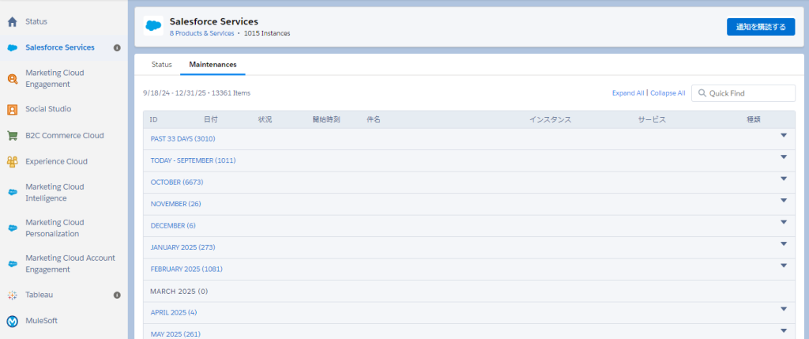Click the Collapse All link
The image size is (809, 339).
point(668,93)
